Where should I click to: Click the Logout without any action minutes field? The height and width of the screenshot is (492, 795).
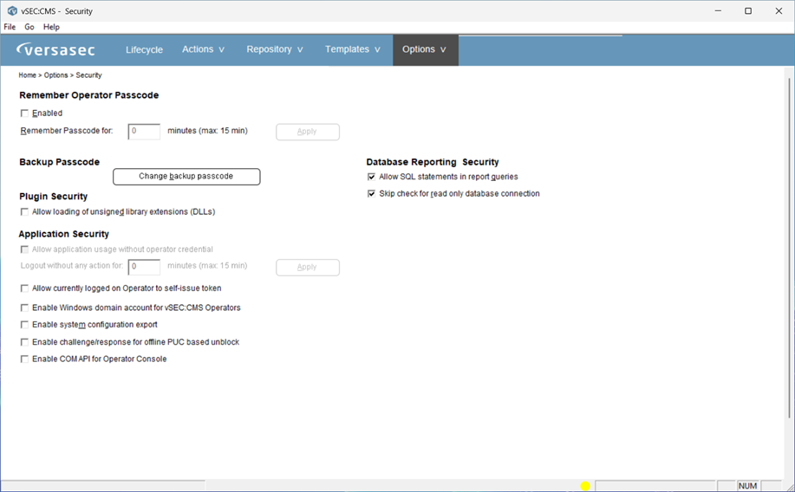(x=144, y=267)
